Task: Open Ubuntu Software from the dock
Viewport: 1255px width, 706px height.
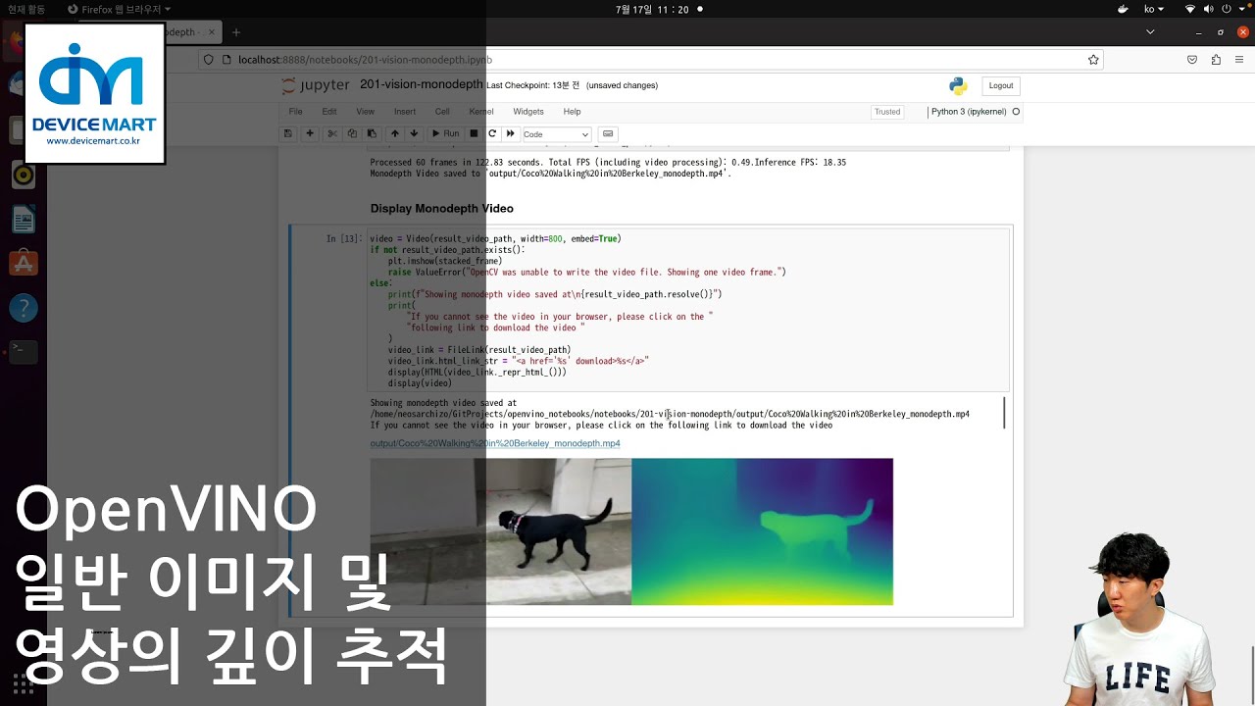Action: point(24,264)
